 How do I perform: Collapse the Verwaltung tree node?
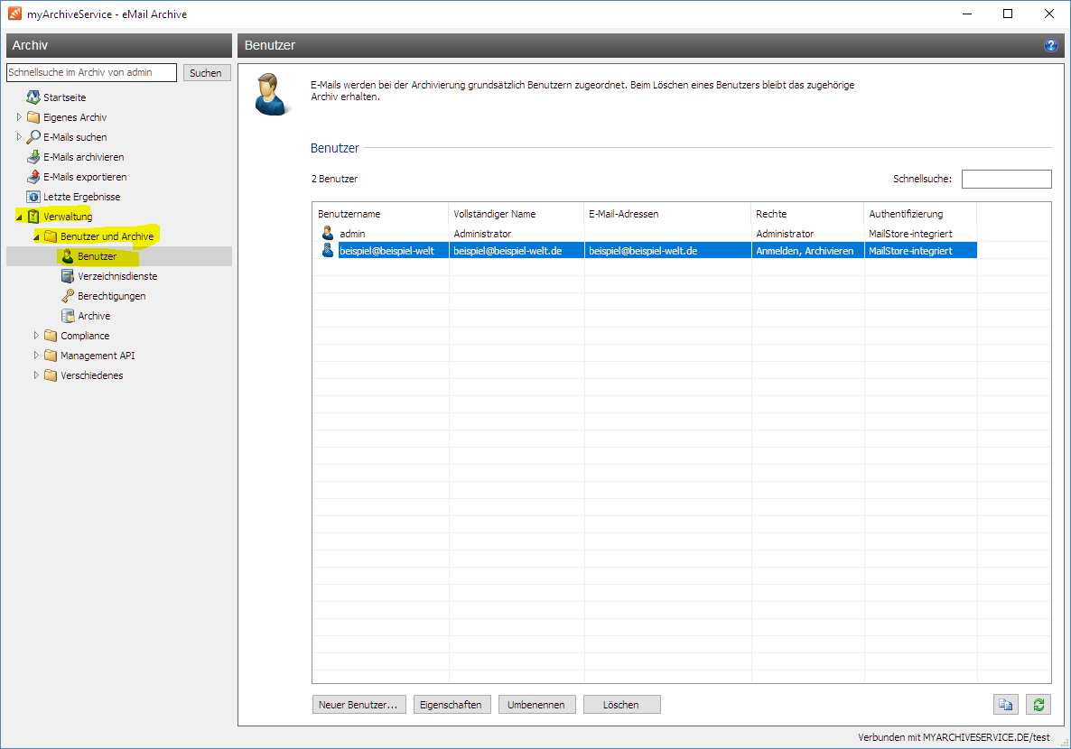click(19, 217)
